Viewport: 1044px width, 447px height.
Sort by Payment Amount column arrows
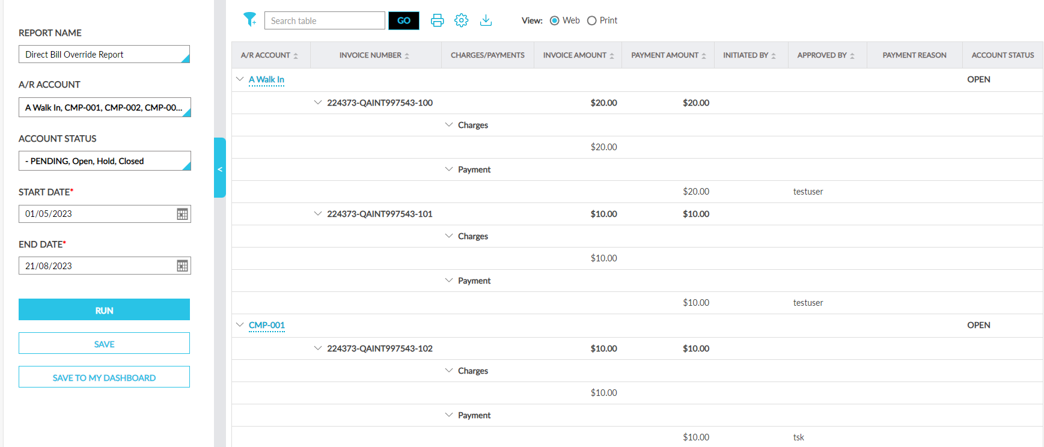[704, 55]
